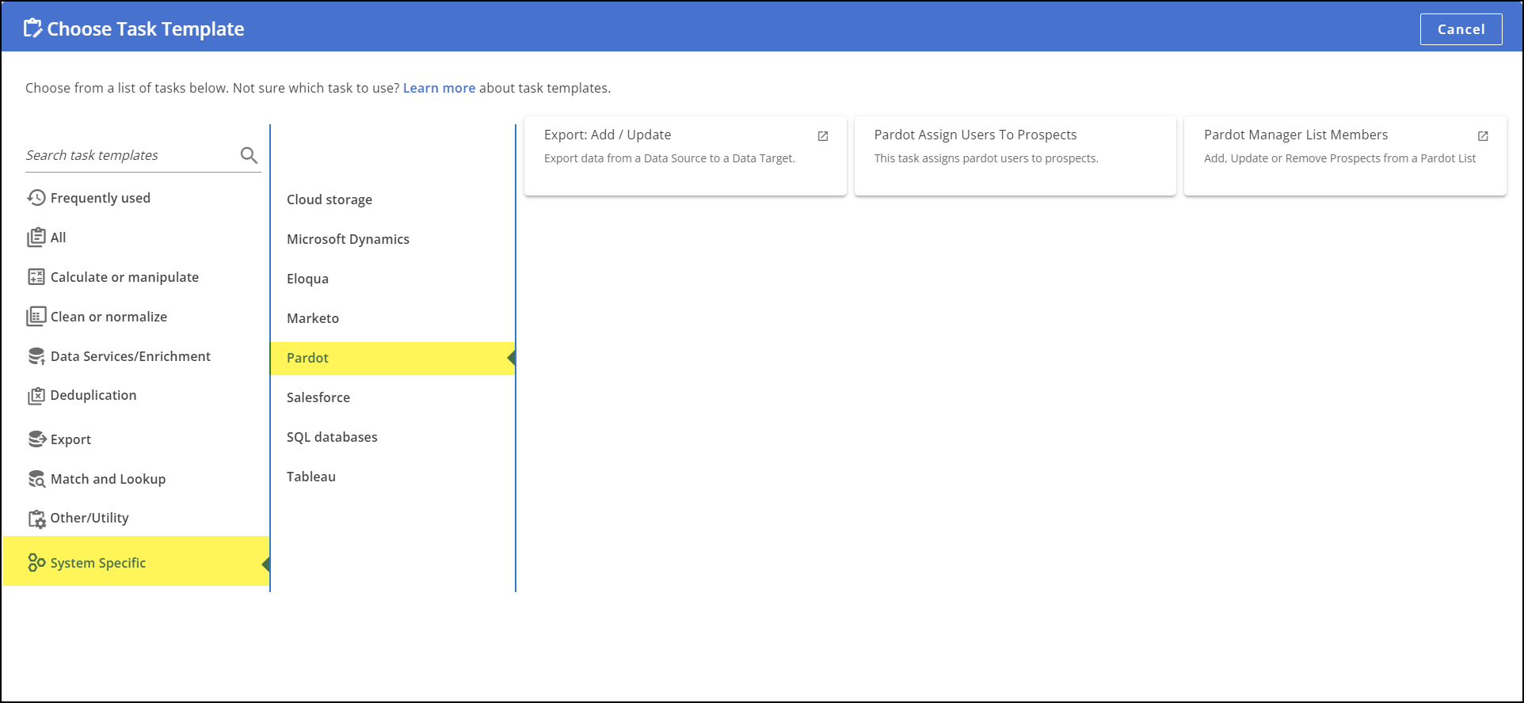Select System Specific category label
The height and width of the screenshot is (703, 1524).
[98, 563]
